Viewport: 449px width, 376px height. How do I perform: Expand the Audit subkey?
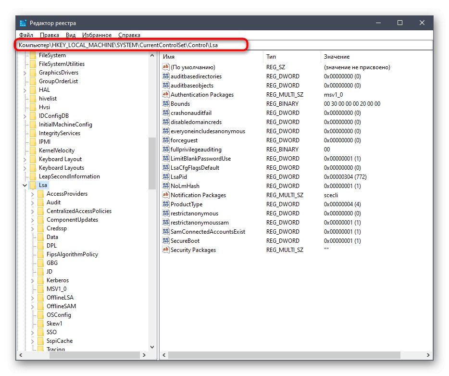coord(33,203)
